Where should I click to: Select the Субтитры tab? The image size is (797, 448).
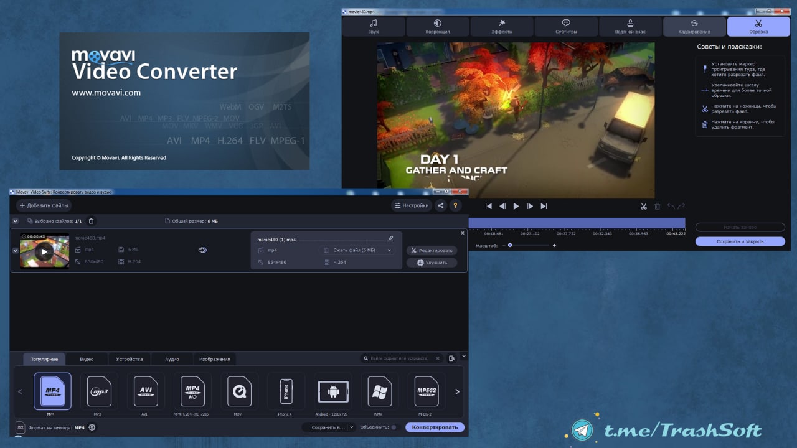pos(566,27)
